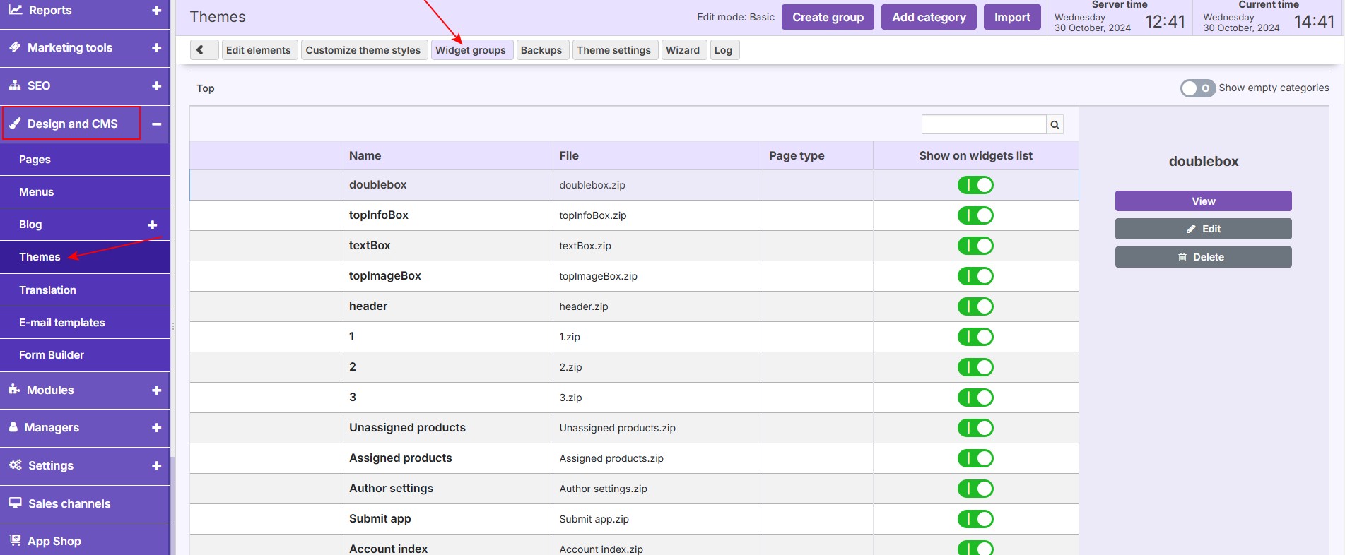Click the Add category button
This screenshot has width=1345, height=555.
click(x=929, y=17)
